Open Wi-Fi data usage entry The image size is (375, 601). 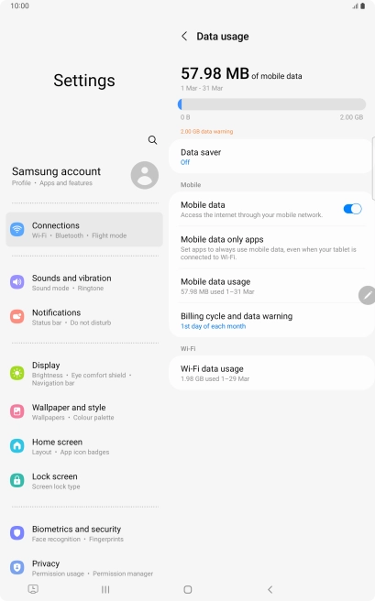point(271,373)
